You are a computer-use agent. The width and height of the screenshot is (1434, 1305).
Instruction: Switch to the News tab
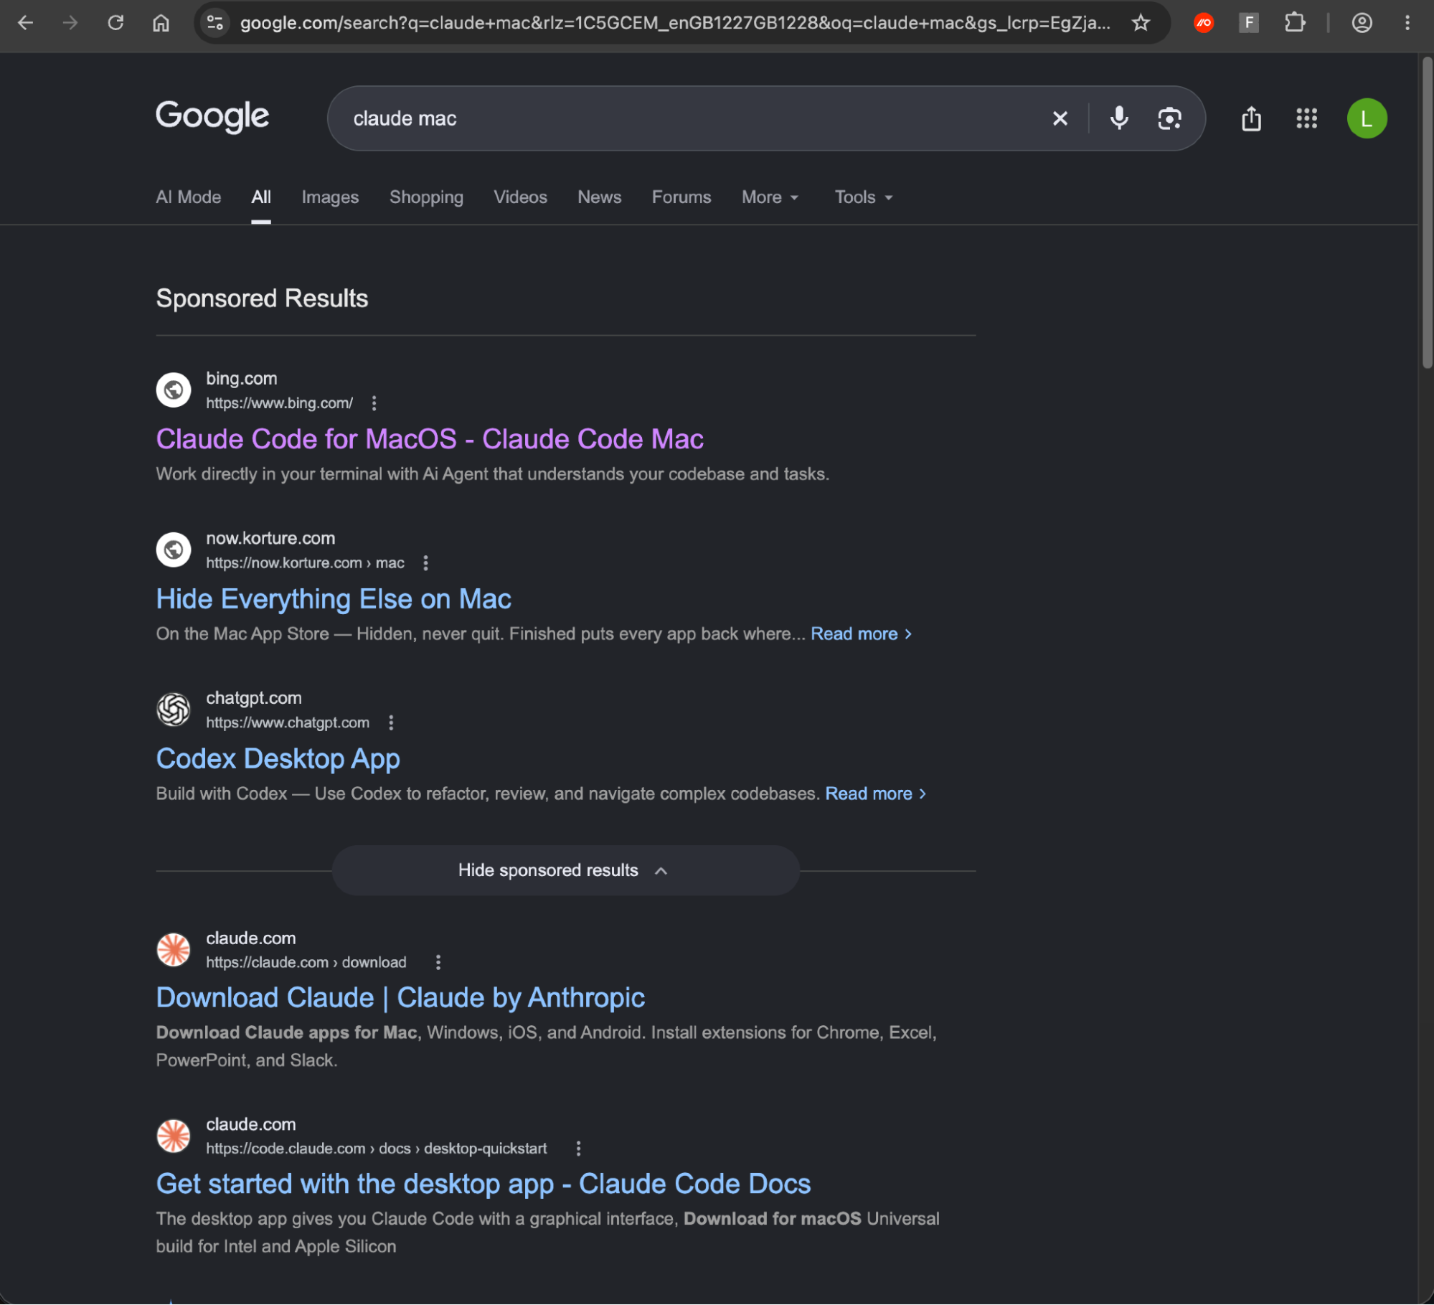coord(599,197)
